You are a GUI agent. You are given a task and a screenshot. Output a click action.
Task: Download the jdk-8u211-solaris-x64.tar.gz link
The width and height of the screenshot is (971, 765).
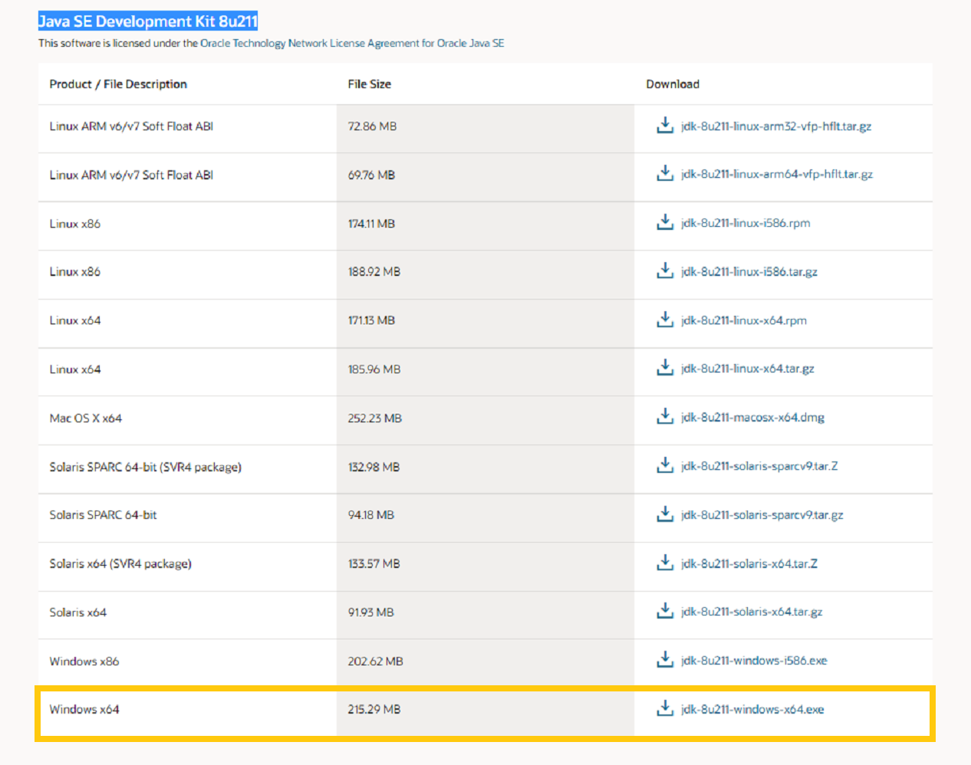[752, 612]
